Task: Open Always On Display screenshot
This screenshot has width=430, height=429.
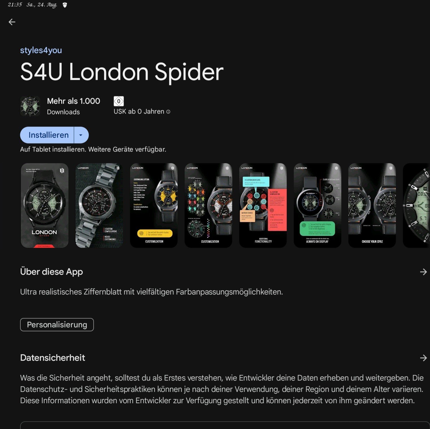Action: click(x=317, y=205)
